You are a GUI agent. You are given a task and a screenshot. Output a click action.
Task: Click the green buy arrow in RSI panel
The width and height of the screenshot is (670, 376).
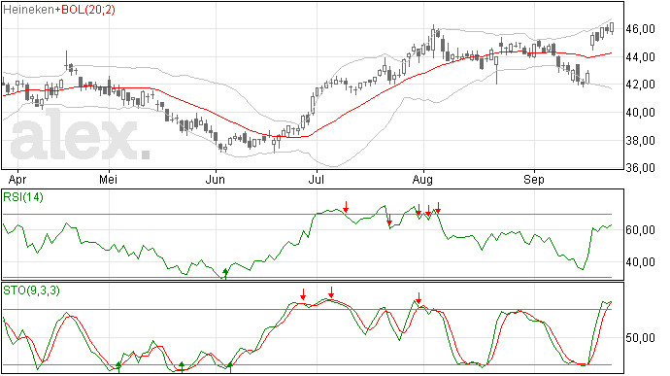point(225,274)
